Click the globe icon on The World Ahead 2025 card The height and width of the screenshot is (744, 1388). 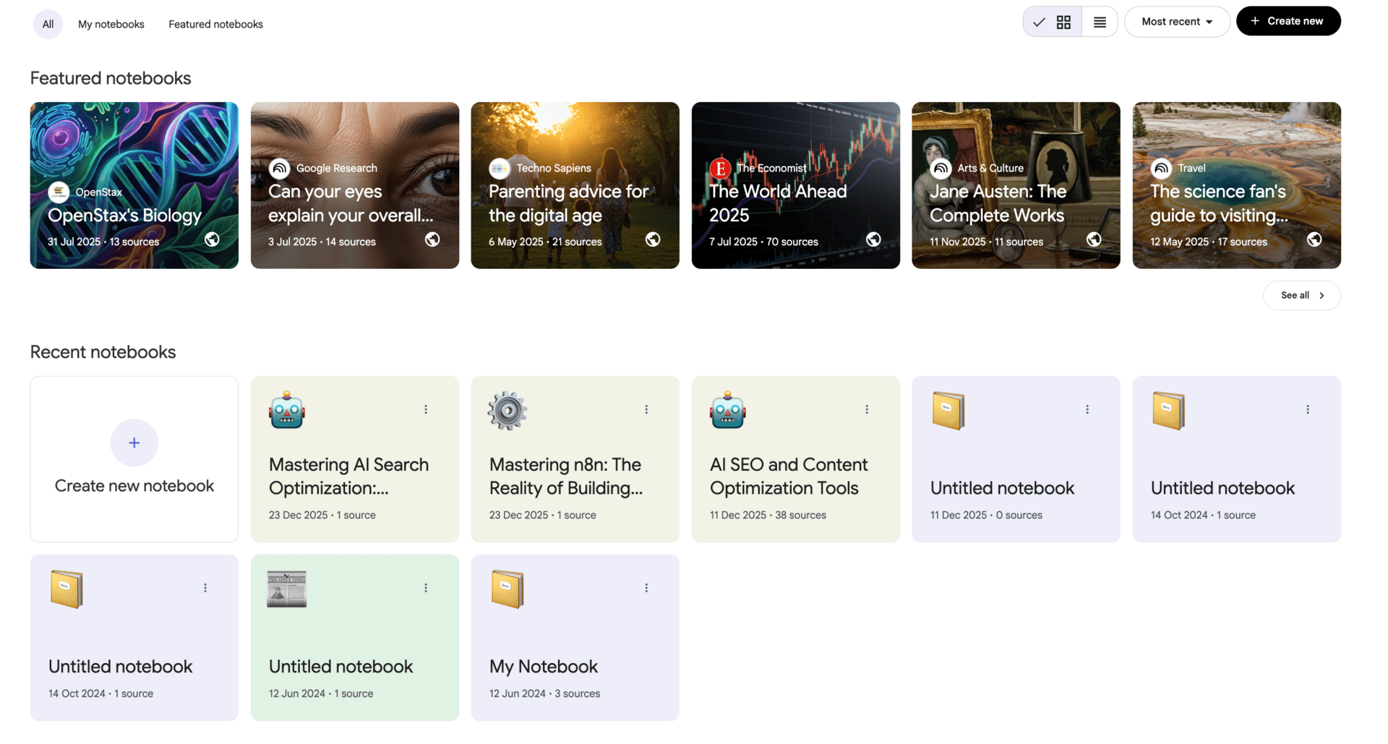coord(873,239)
